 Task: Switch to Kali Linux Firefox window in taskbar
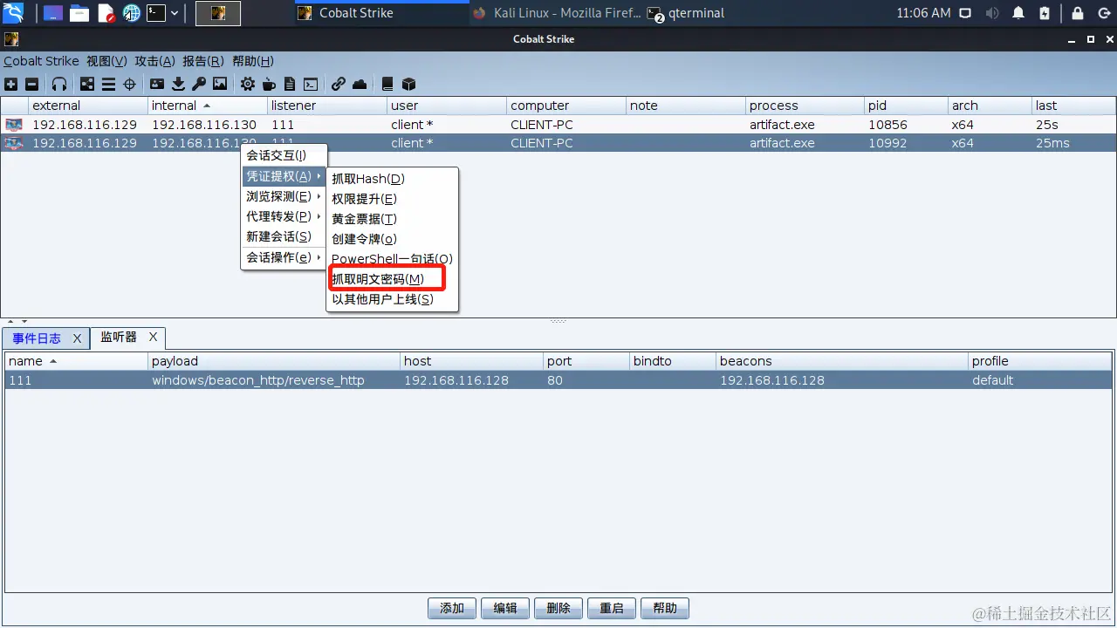point(557,13)
